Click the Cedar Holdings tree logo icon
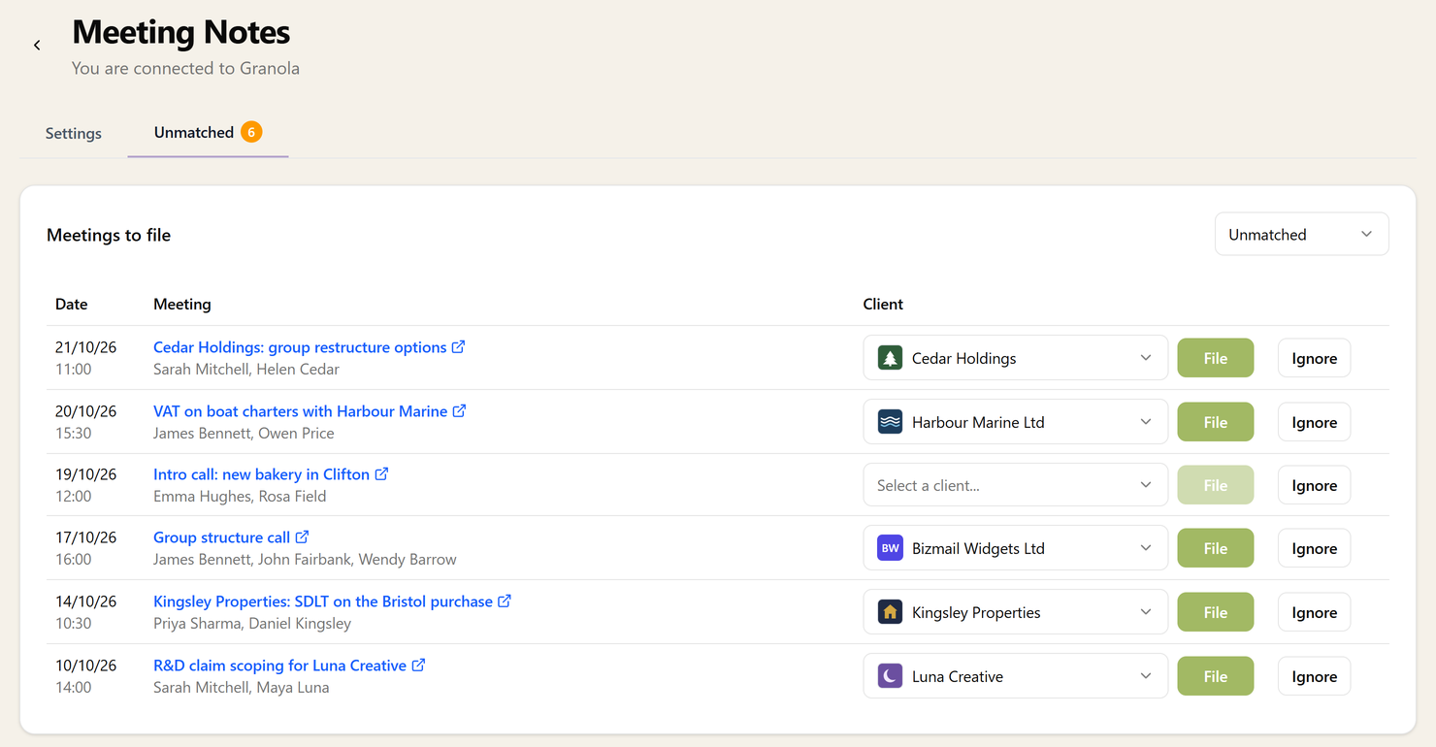Screen dimensions: 1436x747 tap(890, 358)
